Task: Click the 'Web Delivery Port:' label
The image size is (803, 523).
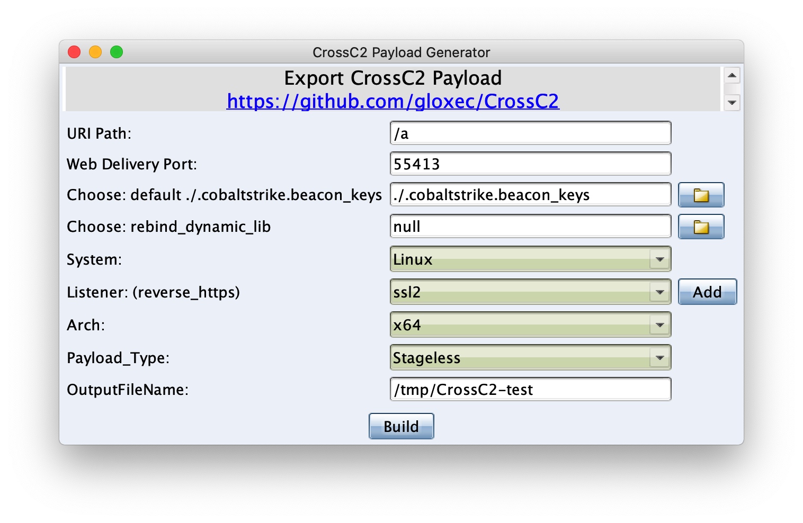Action: (132, 164)
